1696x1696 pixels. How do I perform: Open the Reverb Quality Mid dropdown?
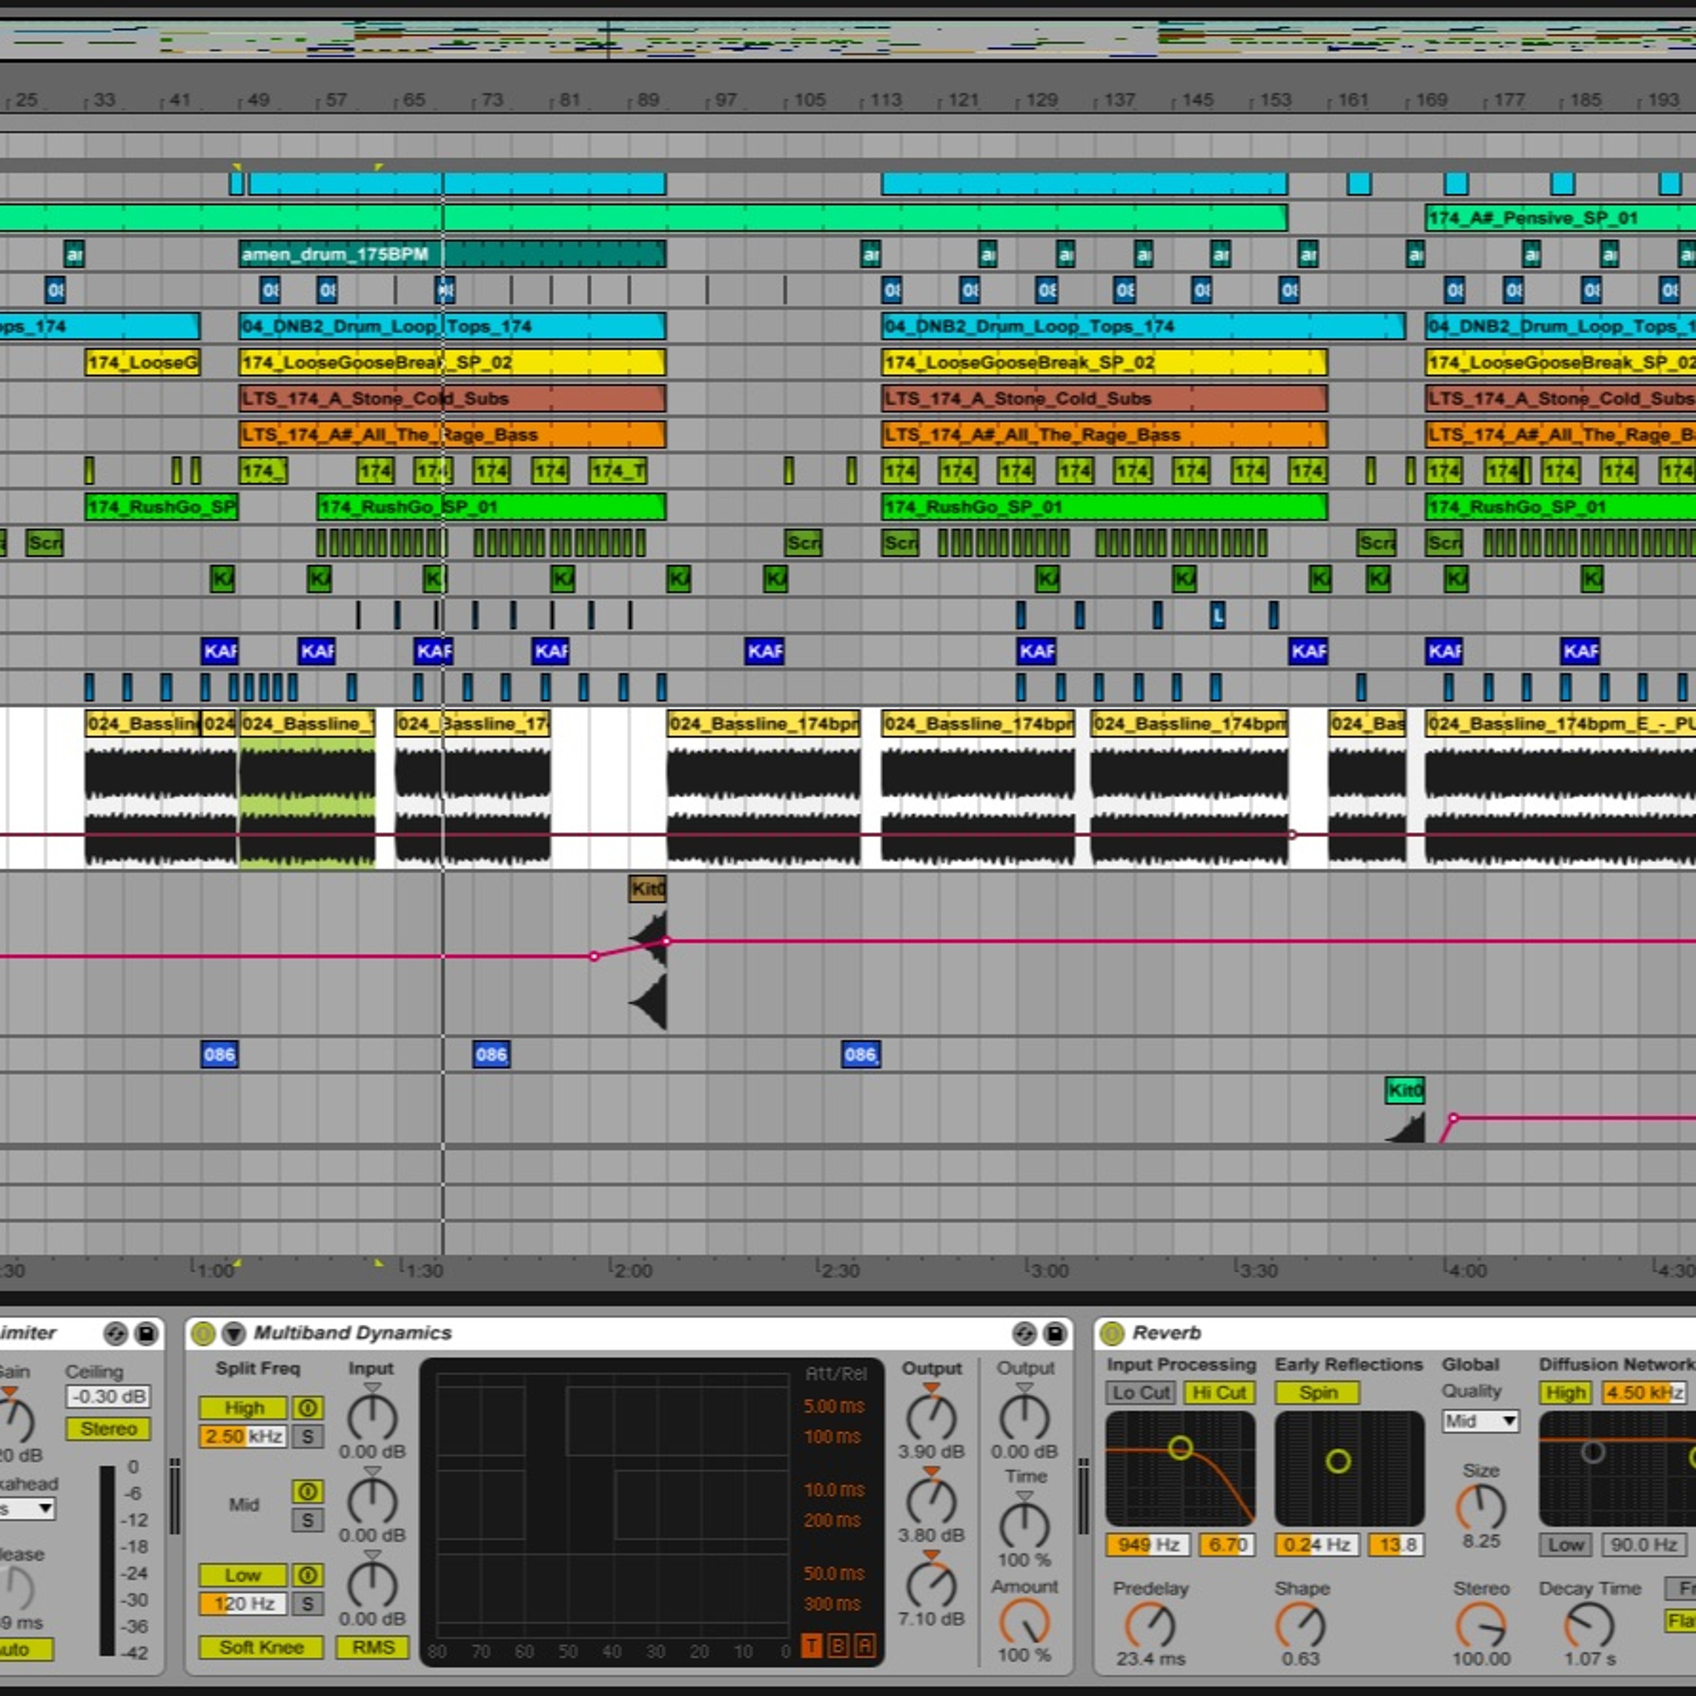point(1481,1421)
